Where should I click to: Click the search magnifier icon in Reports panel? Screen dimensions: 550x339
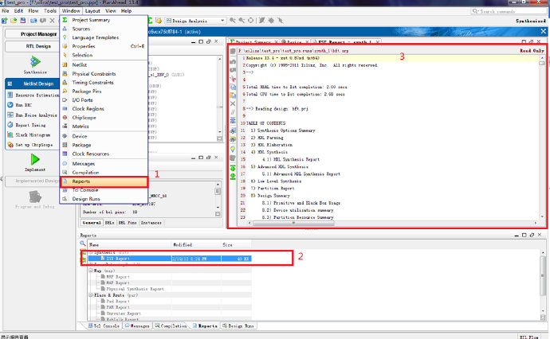[x=83, y=244]
